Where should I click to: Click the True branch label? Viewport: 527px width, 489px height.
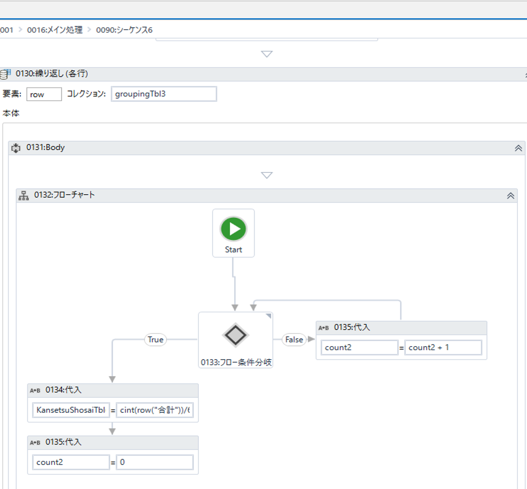155,340
